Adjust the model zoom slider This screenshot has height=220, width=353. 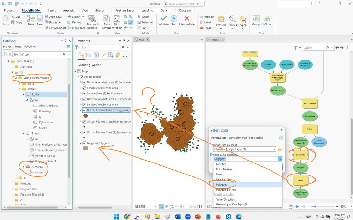316,207
